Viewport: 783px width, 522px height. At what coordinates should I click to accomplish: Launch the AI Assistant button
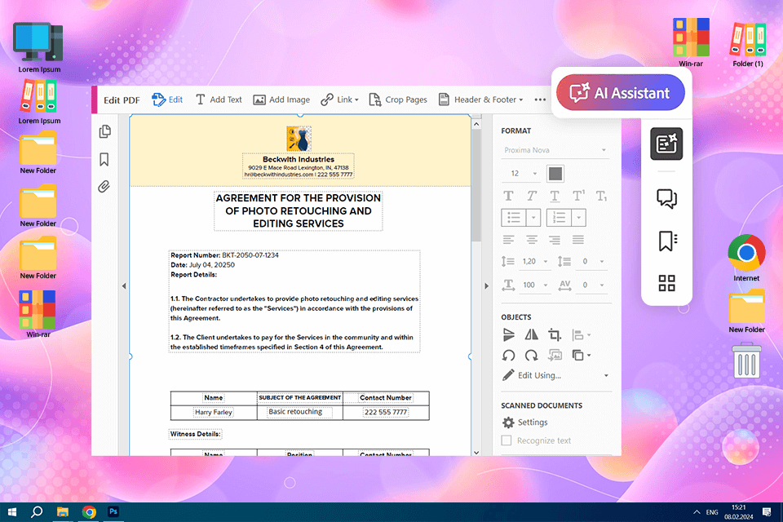621,93
